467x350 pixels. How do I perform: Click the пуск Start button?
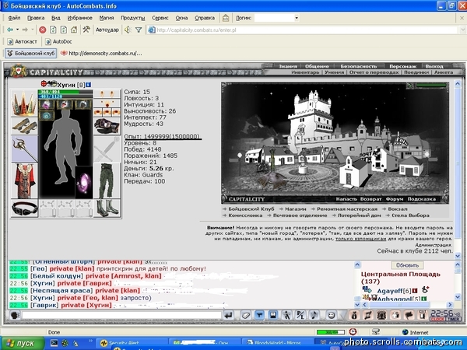tap(23, 343)
